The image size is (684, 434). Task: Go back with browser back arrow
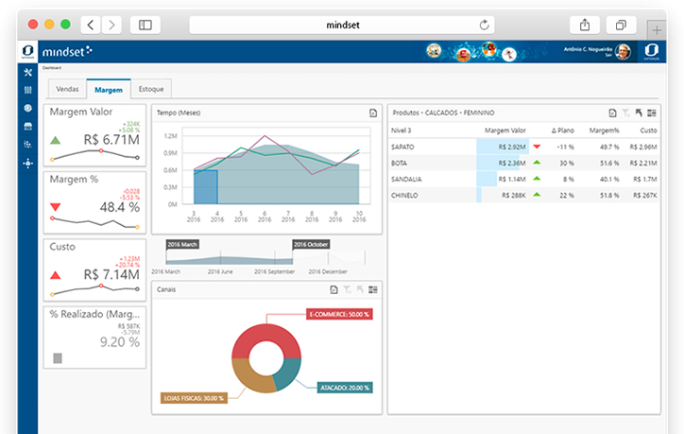91,25
